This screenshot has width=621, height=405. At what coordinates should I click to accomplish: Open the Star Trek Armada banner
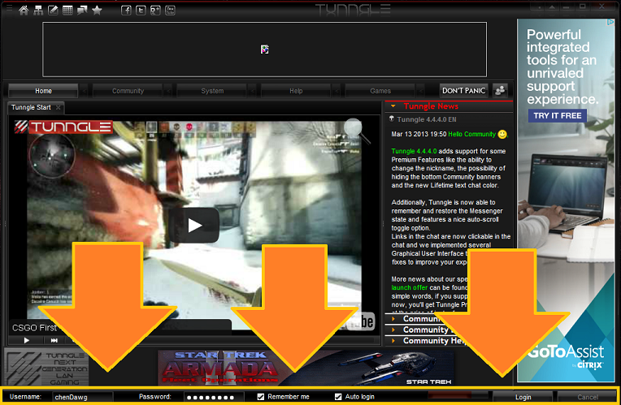(306, 368)
